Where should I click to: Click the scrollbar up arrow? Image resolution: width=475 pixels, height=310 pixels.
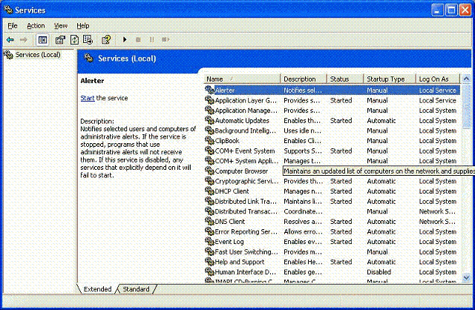466,79
